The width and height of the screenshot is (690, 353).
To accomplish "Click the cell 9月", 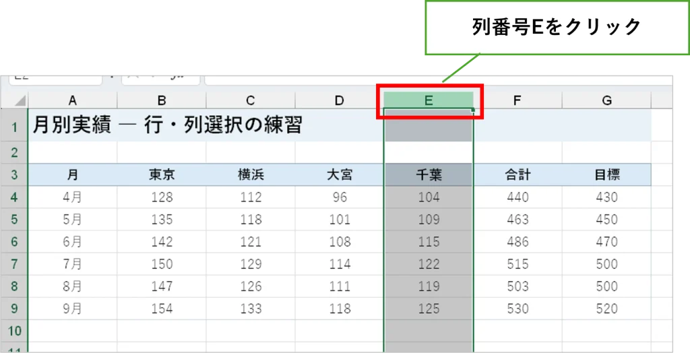I will (x=73, y=308).
